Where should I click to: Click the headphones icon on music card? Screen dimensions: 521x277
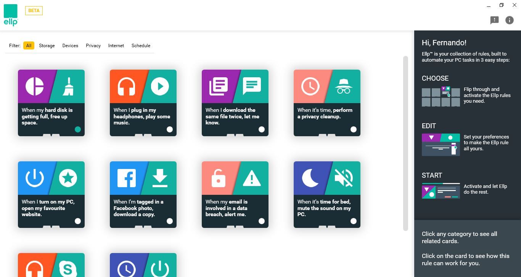point(126,86)
